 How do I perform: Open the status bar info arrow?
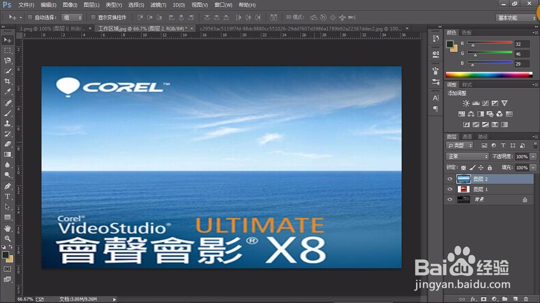[114, 300]
